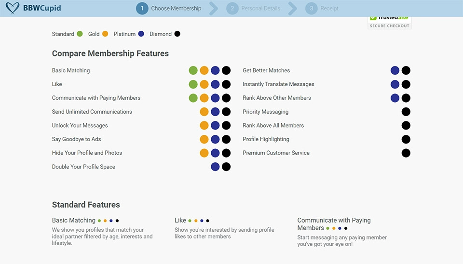Click blue dot in Get Better Matches row
The width and height of the screenshot is (463, 264).
coord(395,70)
